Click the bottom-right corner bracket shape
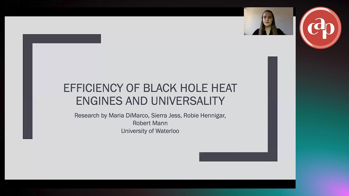 (238, 157)
